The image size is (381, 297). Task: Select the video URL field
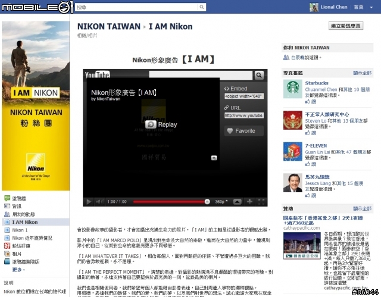pyautogui.click(x=243, y=115)
